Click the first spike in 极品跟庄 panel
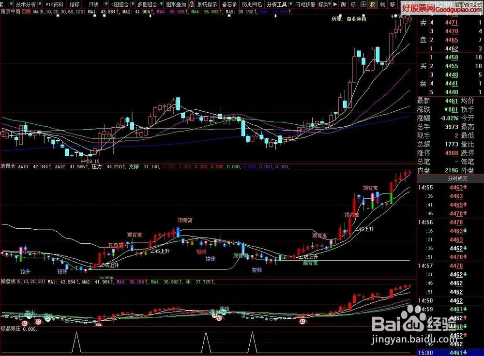The image size is (484, 356). click(76, 342)
